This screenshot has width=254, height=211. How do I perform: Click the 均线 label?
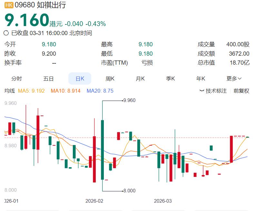pos(10,91)
